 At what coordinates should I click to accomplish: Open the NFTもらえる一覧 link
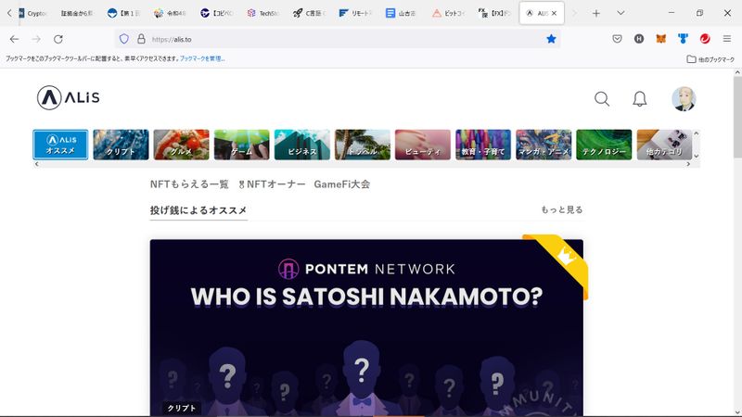189,184
